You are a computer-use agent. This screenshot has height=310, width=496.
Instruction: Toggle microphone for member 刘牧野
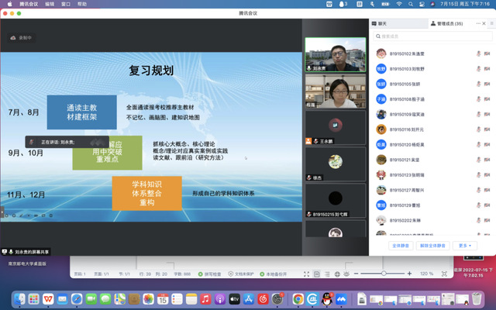pos(478,69)
